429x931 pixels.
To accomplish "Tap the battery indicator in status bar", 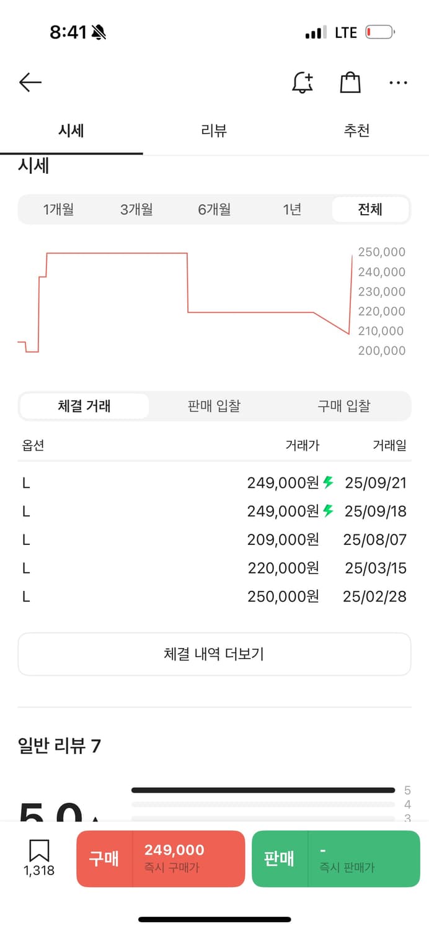I will [x=379, y=32].
